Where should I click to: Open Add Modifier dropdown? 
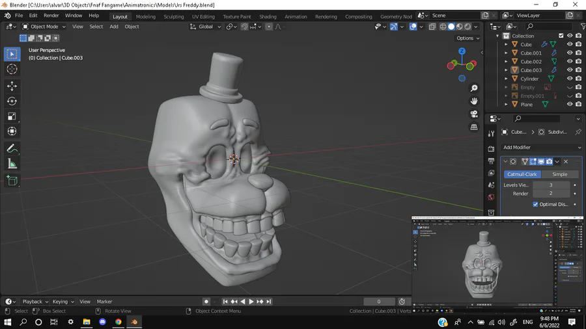click(542, 148)
